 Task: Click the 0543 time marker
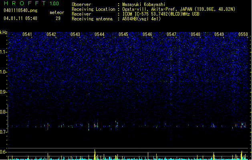pos(75,34)
